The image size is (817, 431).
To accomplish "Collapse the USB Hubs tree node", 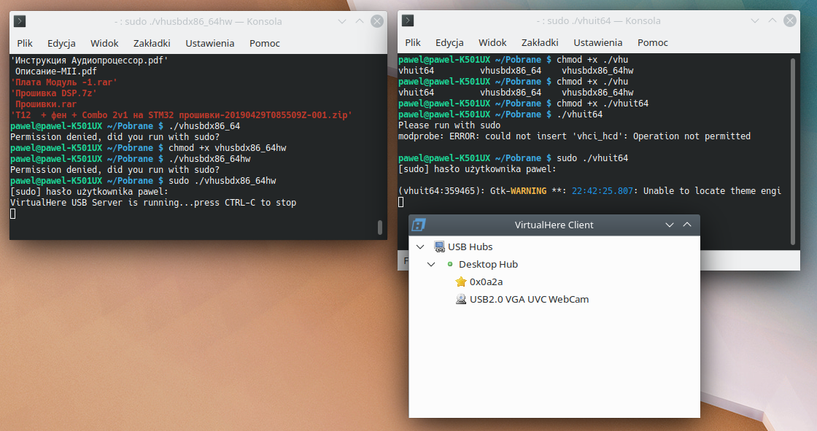I will [x=420, y=247].
